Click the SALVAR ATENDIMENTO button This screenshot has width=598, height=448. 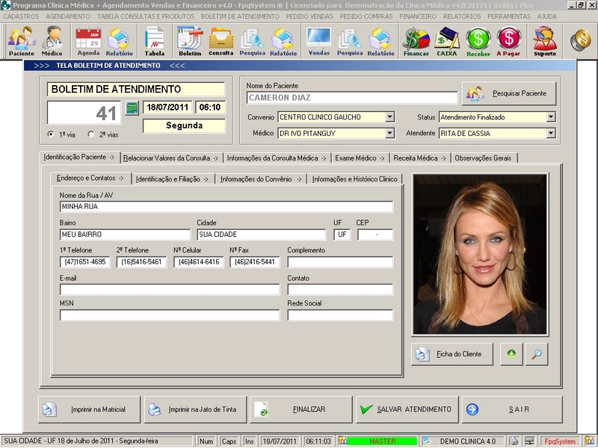pyautogui.click(x=405, y=410)
